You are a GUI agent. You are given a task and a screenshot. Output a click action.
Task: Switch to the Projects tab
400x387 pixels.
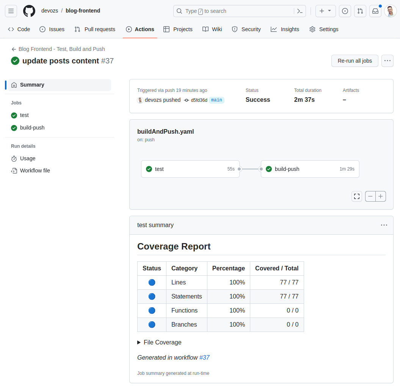coord(178,29)
